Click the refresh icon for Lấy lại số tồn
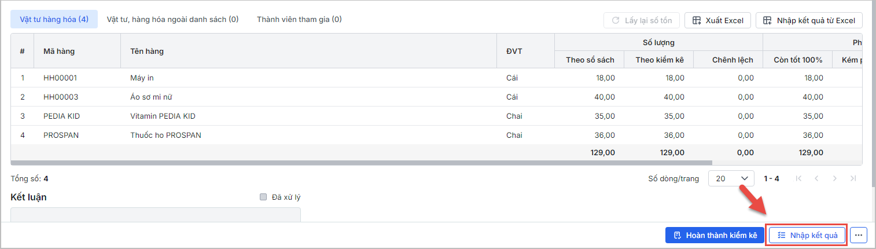The height and width of the screenshot is (249, 876). [x=615, y=20]
